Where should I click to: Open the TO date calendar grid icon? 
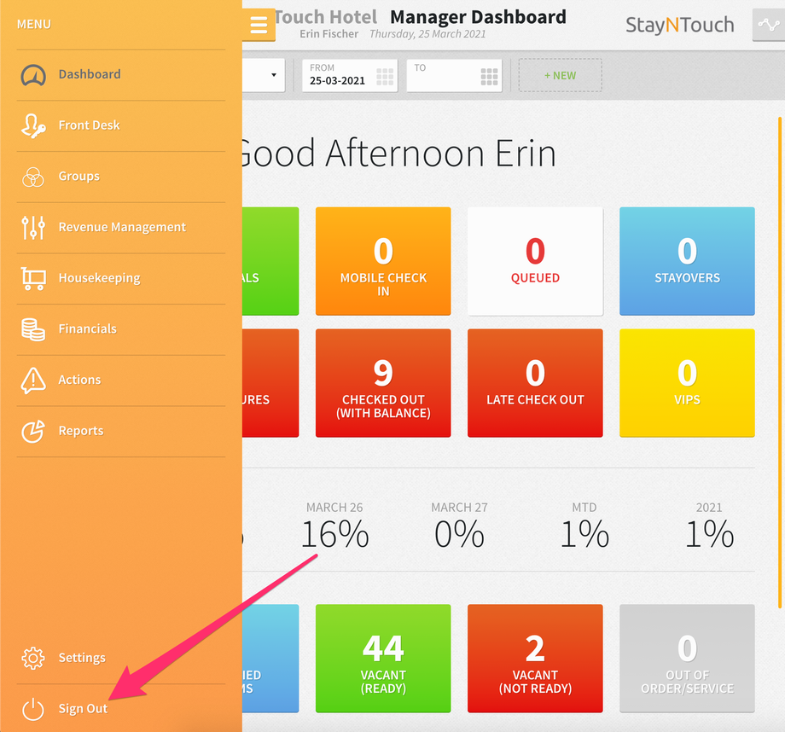coord(489,77)
